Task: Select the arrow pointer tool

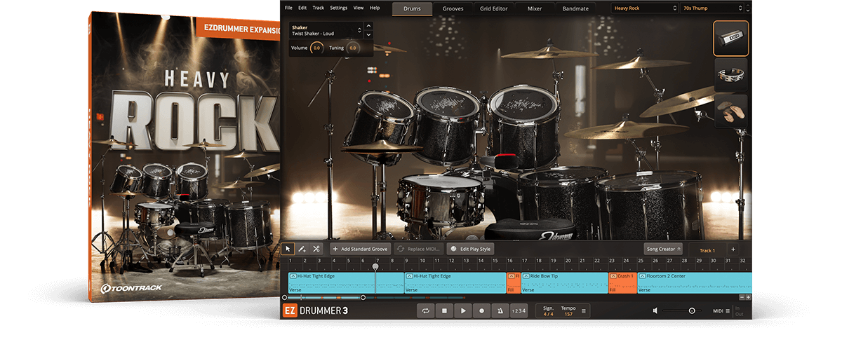Action: click(288, 249)
